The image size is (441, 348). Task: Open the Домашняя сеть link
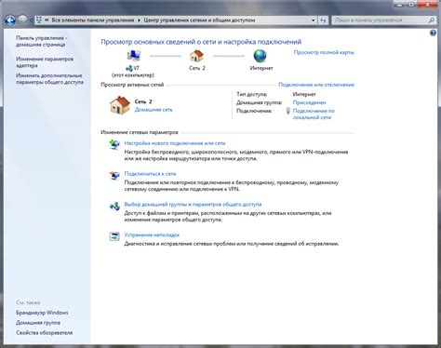tap(154, 110)
